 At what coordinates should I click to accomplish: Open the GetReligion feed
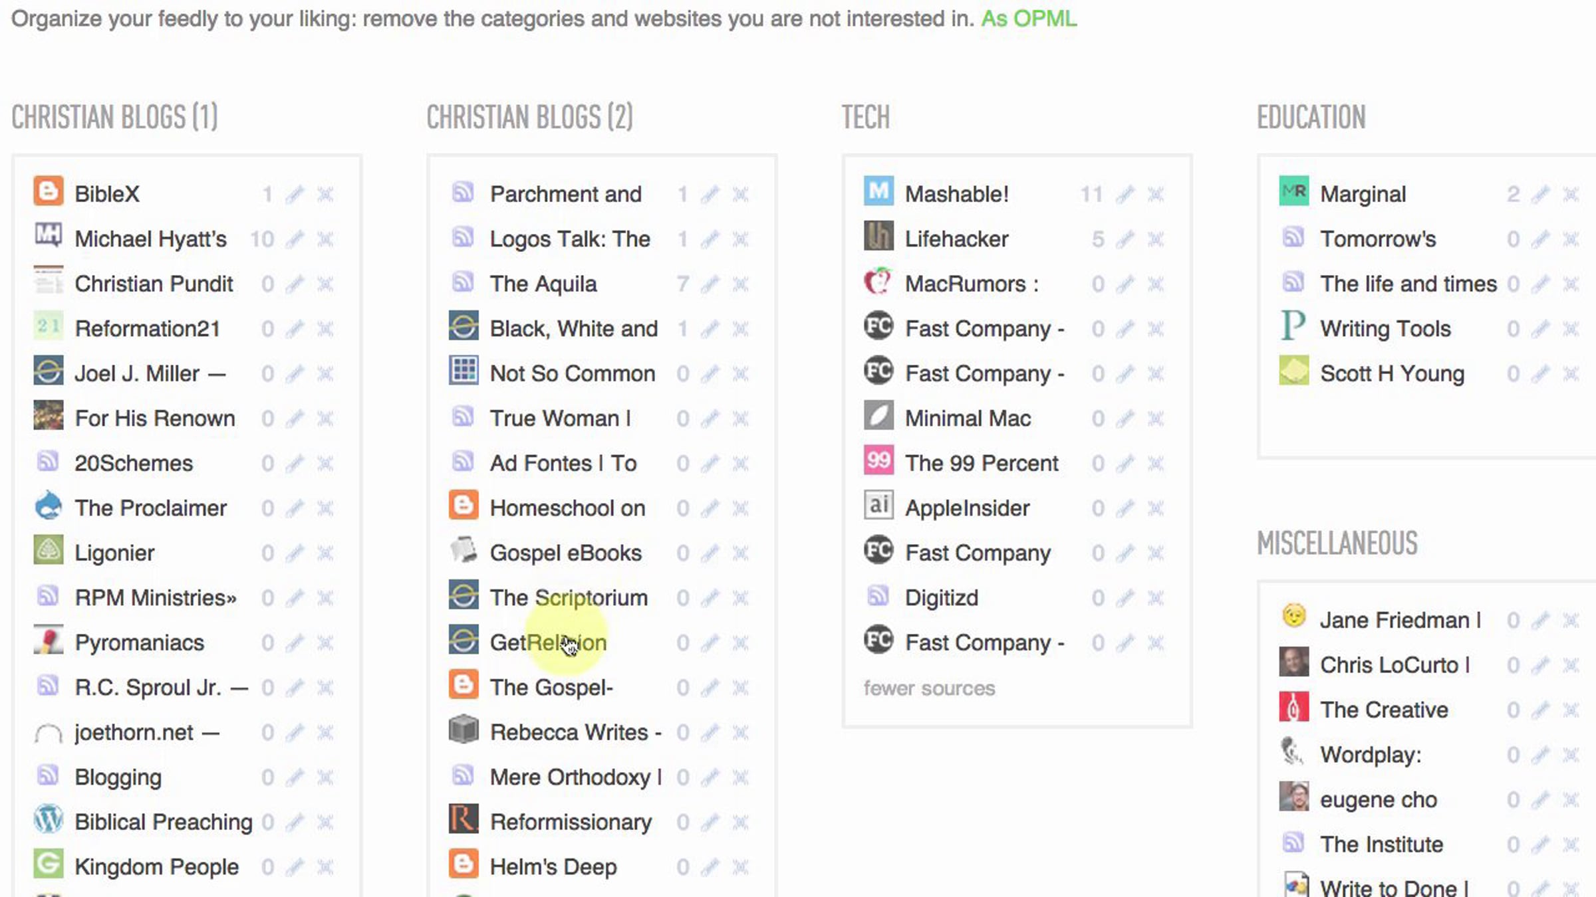click(548, 643)
